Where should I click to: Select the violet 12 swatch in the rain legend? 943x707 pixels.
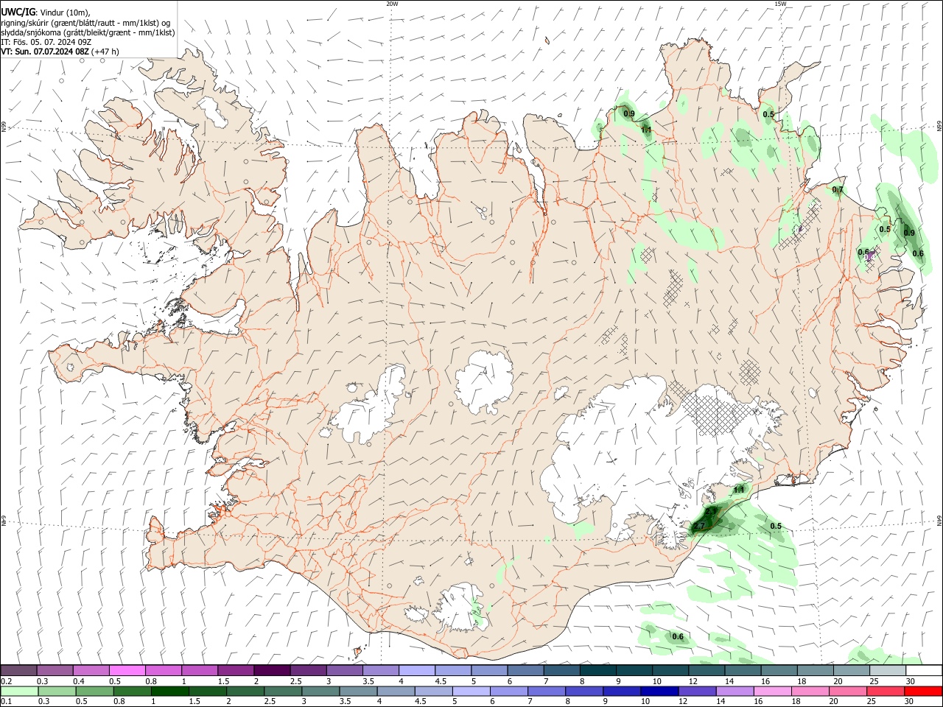pos(696,691)
